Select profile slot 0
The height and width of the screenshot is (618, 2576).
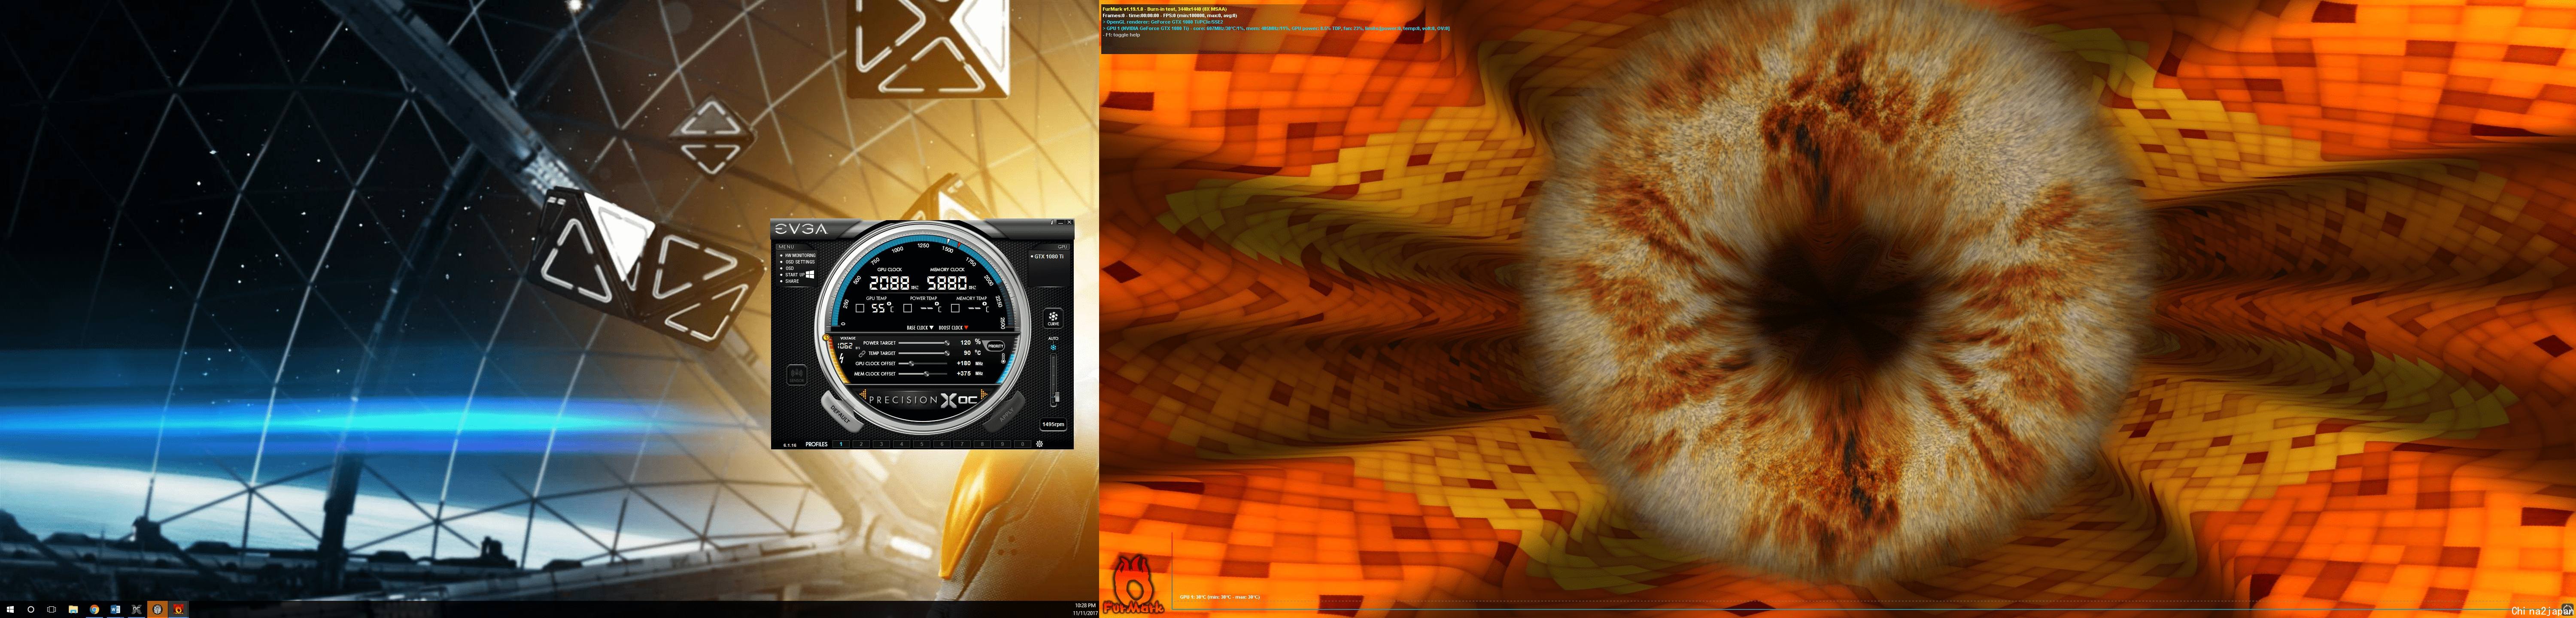[x=1023, y=444]
